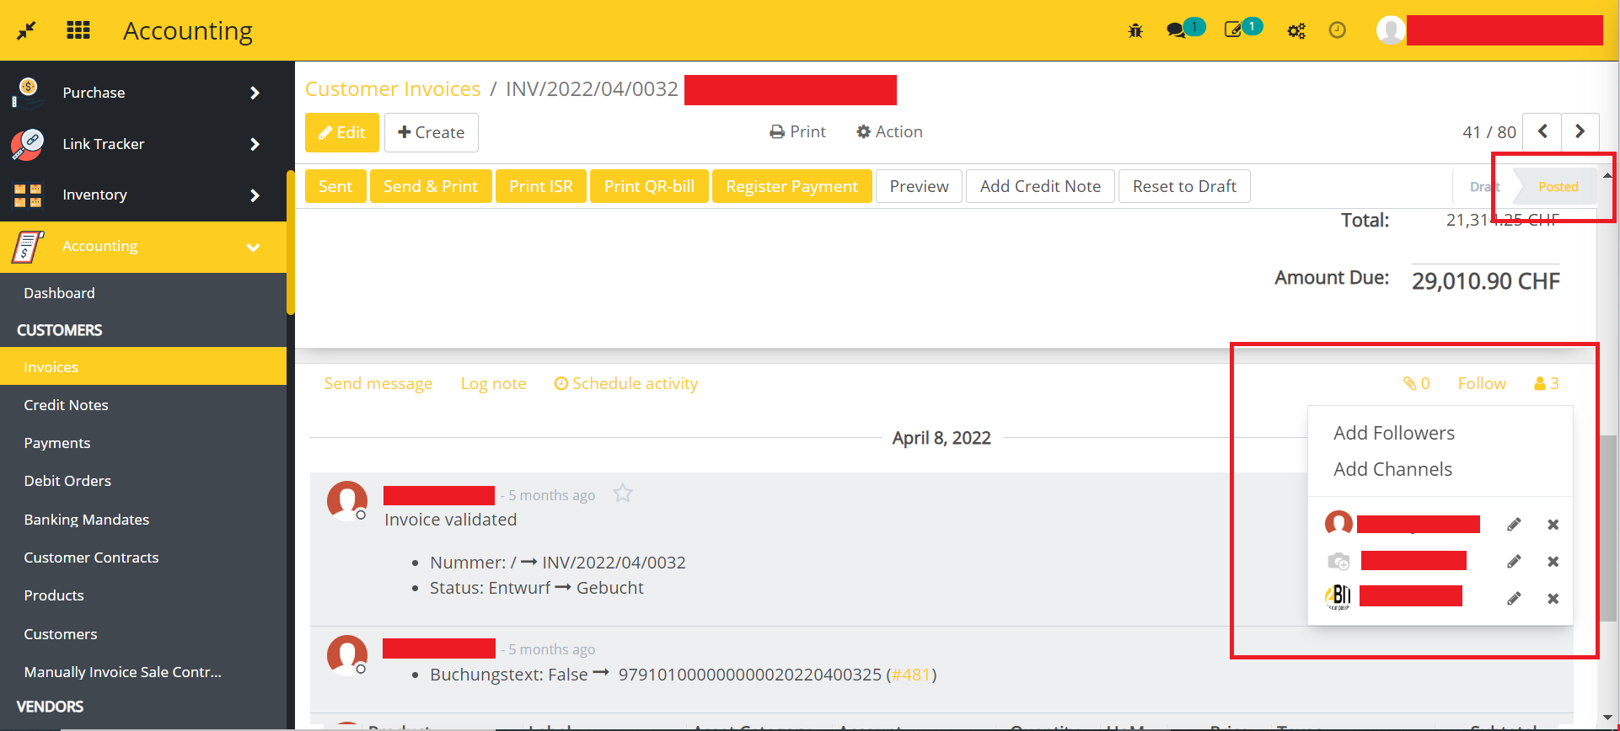The image size is (1620, 731).
Task: Remove the first follower with X
Action: (x=1553, y=525)
